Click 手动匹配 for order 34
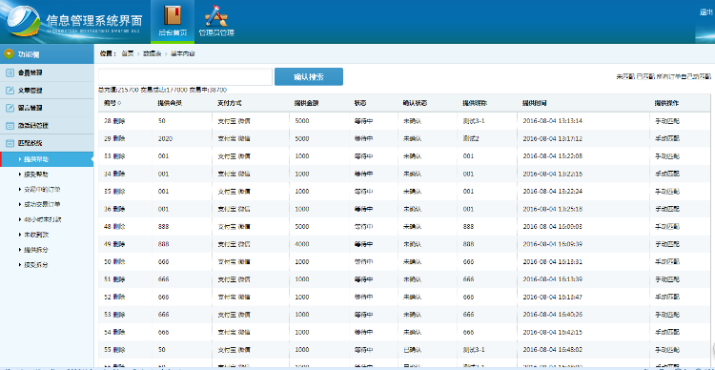The height and width of the screenshot is (370, 715). tap(667, 174)
